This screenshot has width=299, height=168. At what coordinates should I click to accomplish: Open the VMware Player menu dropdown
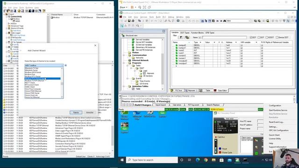(x=123, y=7)
